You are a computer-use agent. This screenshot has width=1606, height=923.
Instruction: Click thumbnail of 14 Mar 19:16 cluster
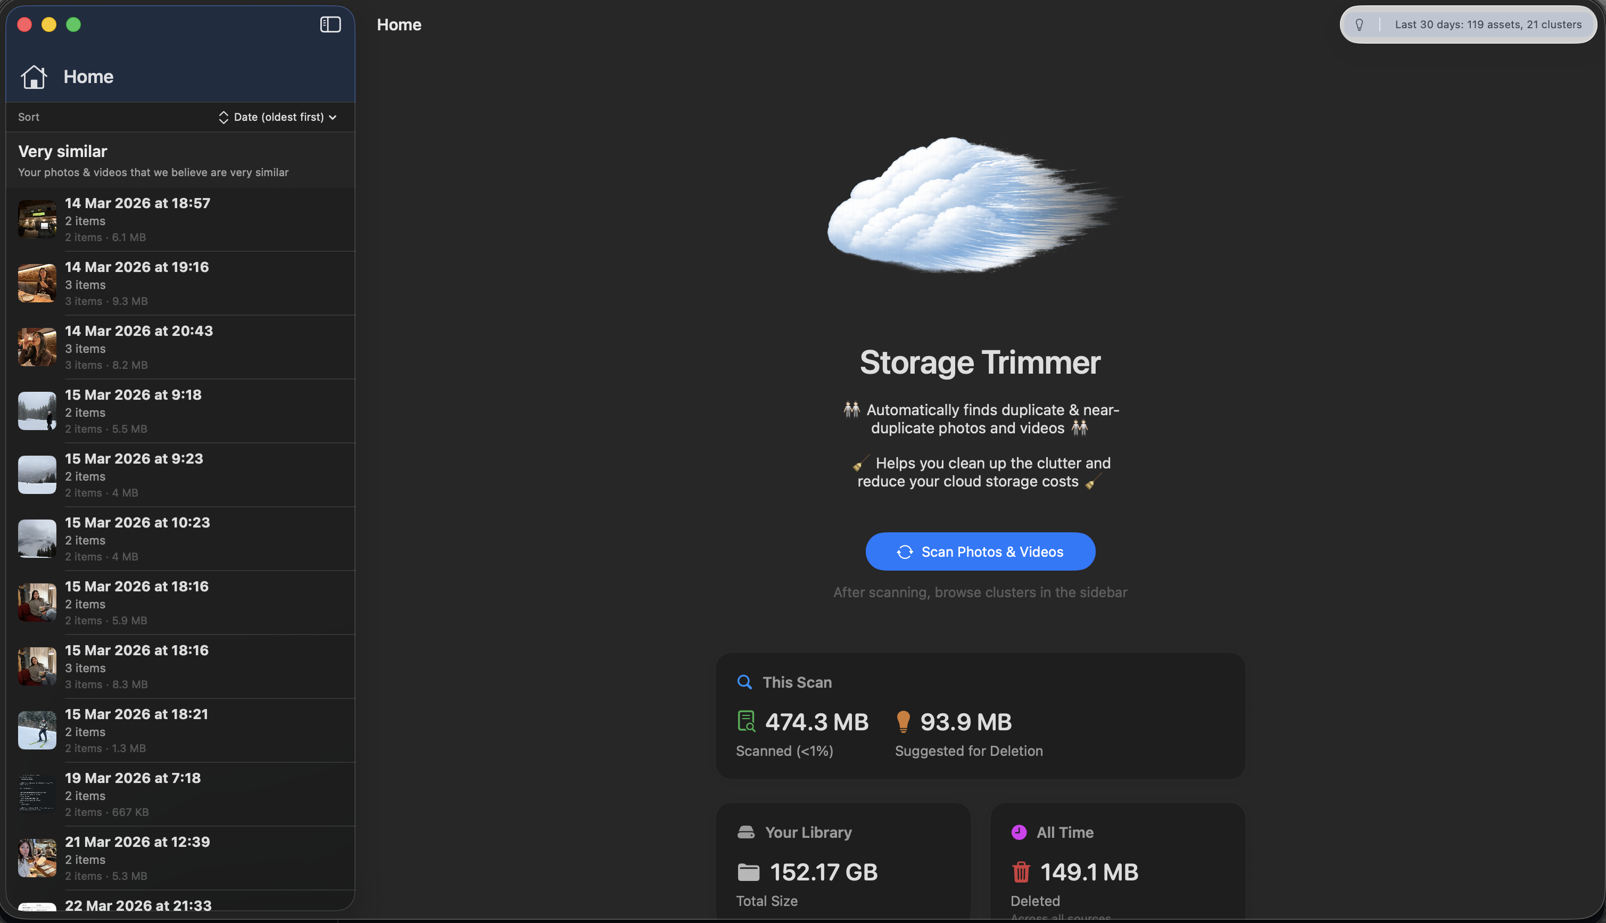37,283
